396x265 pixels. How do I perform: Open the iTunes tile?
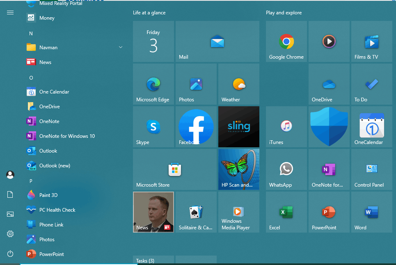[286, 127]
